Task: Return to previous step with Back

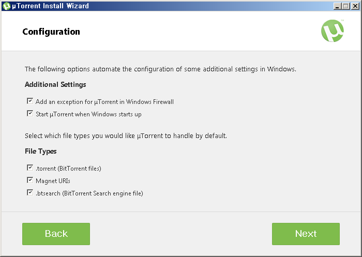Action: (x=56, y=234)
